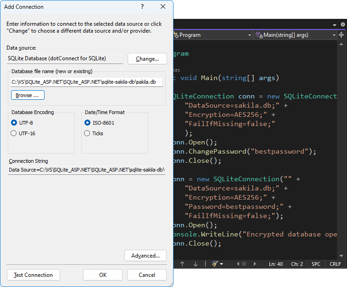
Task: Confirm the dialog with OK
Action: [x=103, y=275]
